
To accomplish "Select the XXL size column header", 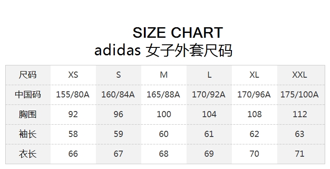I will click(x=300, y=75).
